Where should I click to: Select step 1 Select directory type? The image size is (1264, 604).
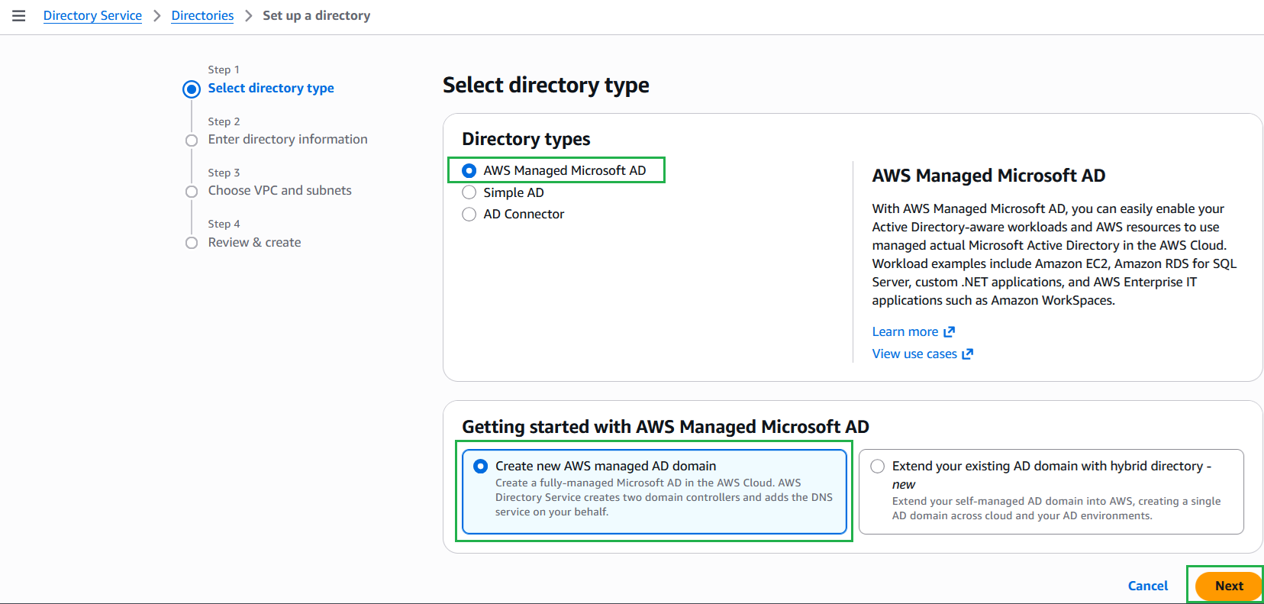pos(271,89)
